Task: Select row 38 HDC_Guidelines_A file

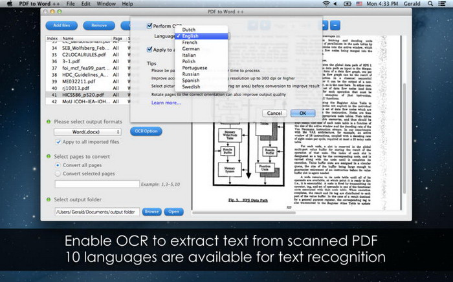Action: [x=88, y=75]
